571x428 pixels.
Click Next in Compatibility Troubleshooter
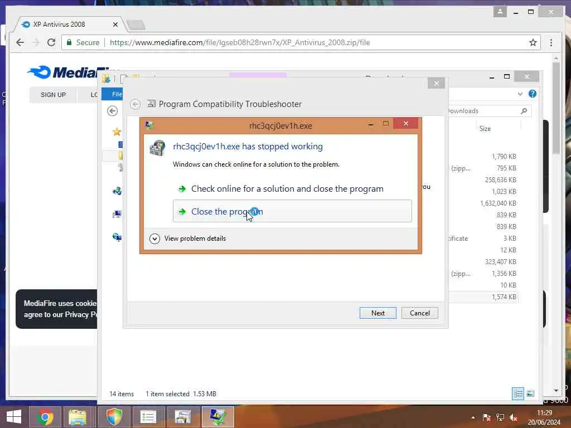(378, 313)
